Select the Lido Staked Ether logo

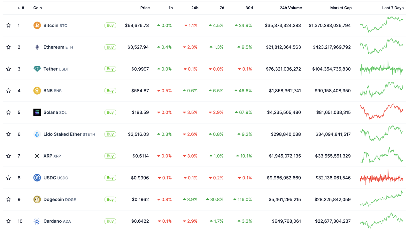pyautogui.click(x=37, y=134)
